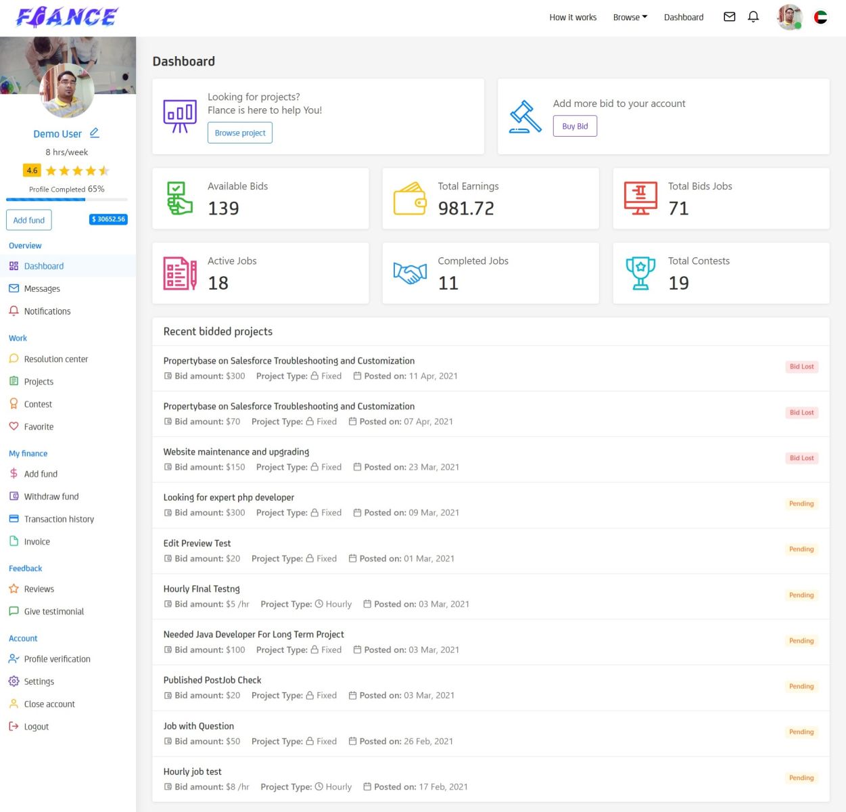Click the edit pencil beside Demo User
The image size is (846, 812).
[x=95, y=133]
